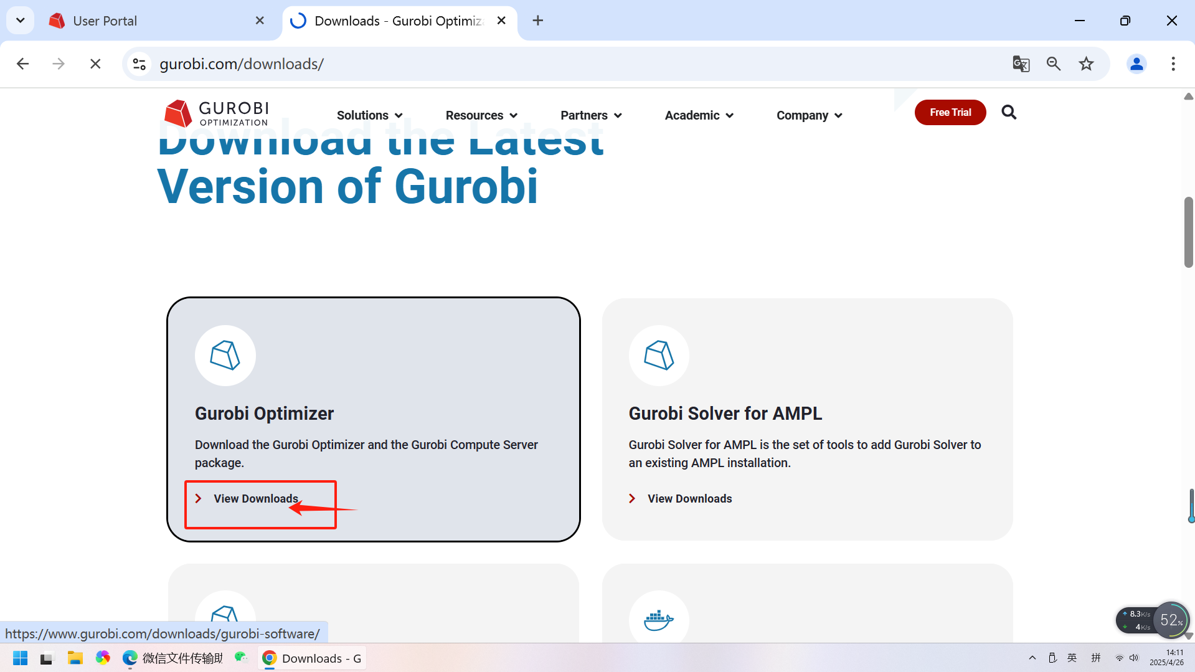Open the taskbar clock and date
This screenshot has width=1195, height=672.
[1166, 658]
